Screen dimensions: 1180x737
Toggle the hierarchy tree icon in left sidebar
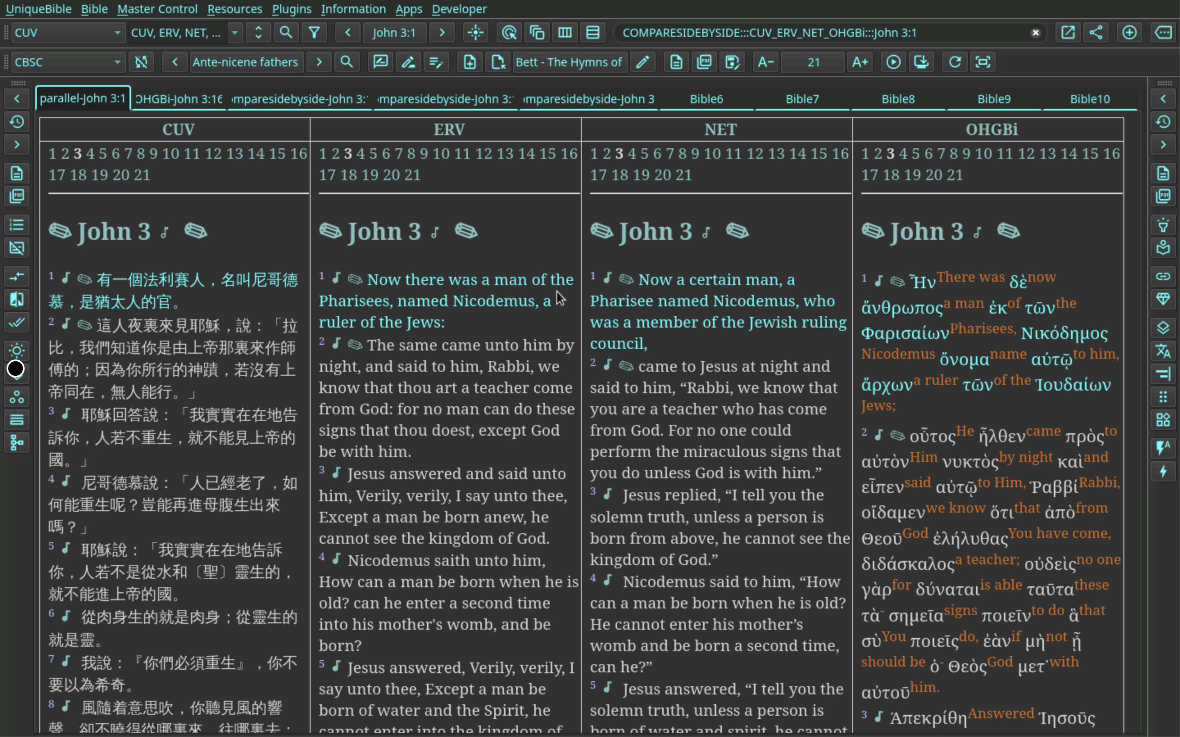point(16,443)
